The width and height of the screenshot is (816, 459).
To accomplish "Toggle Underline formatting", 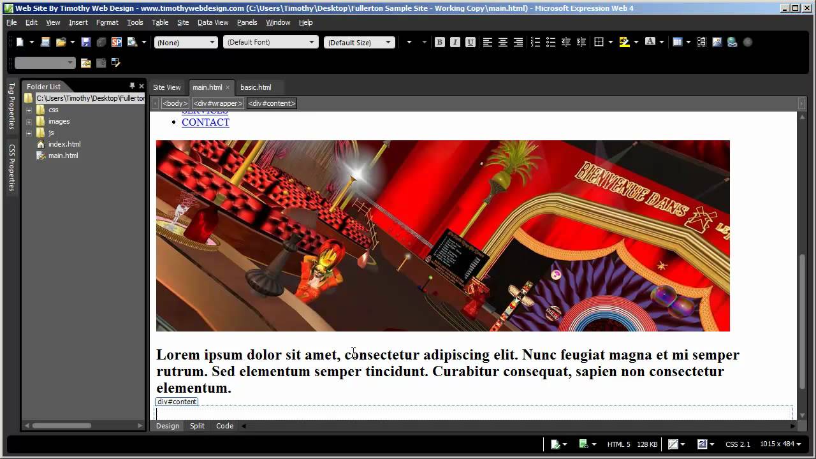I will coord(470,42).
